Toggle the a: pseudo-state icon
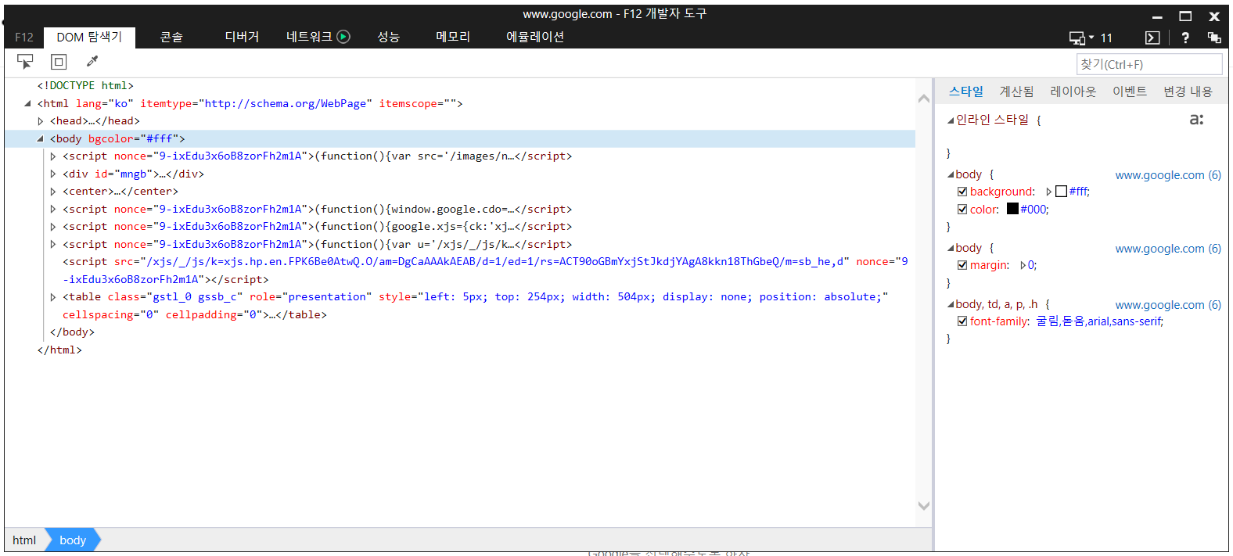Image resolution: width=1233 pixels, height=556 pixels. pyautogui.click(x=1196, y=120)
